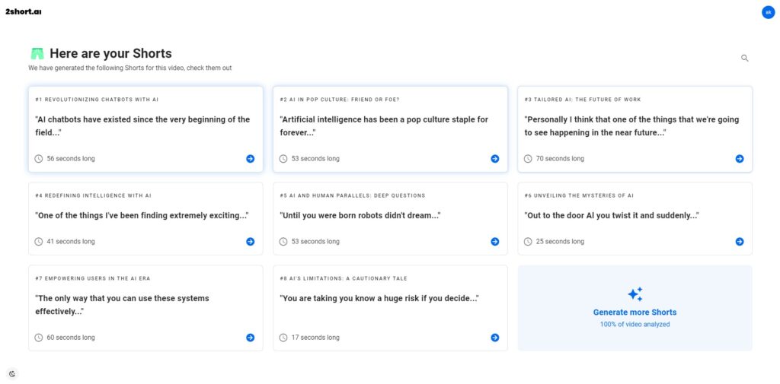Open the user avatar account menu
780x384 pixels.
tap(768, 12)
